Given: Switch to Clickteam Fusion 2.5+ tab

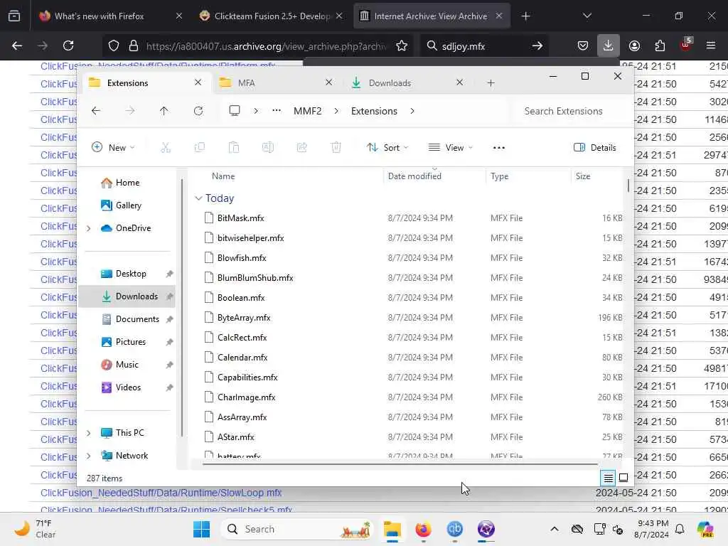Looking at the screenshot, I should [271, 16].
